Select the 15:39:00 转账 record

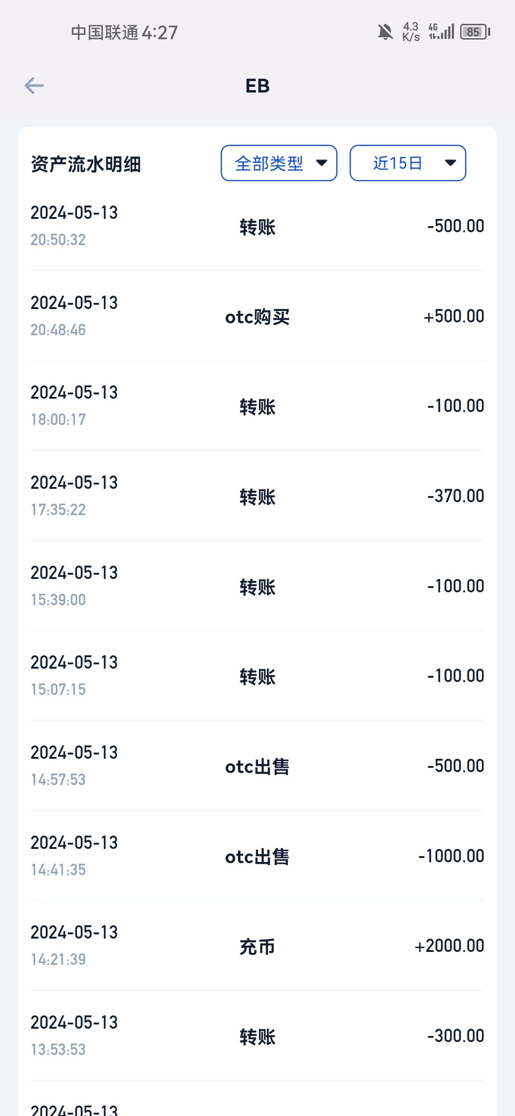point(257,587)
